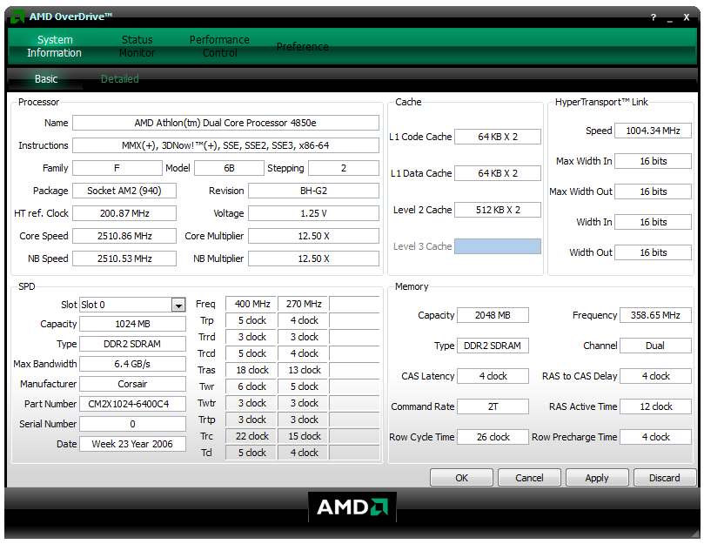Click the Revision BH-G2 value

pos(313,191)
